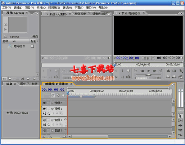Click the timeline current timecode 00;00;00;00
Image resolution: width=185 pixels, height=145 pixels.
(53, 90)
